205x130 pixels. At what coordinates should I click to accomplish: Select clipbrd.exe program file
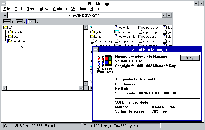pyautogui.click(x=148, y=28)
